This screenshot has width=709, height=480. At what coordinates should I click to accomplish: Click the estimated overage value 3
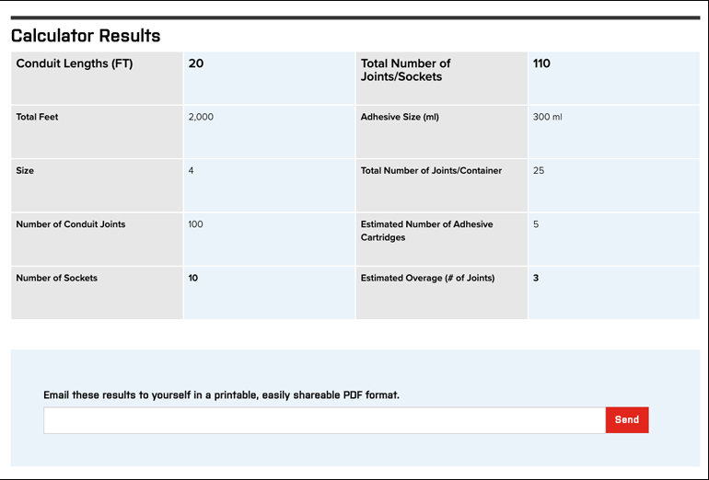(x=536, y=278)
